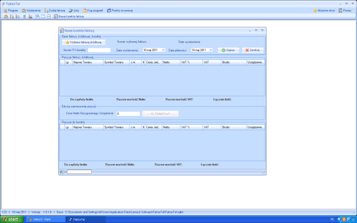This screenshot has width=357, height=223.
Task: Click the Cena Netto Korygowanego Urządzenia field
Action: pyautogui.click(x=128, y=114)
